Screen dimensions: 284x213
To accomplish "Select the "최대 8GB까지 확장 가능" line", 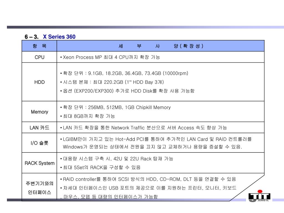I will tap(88, 116).
